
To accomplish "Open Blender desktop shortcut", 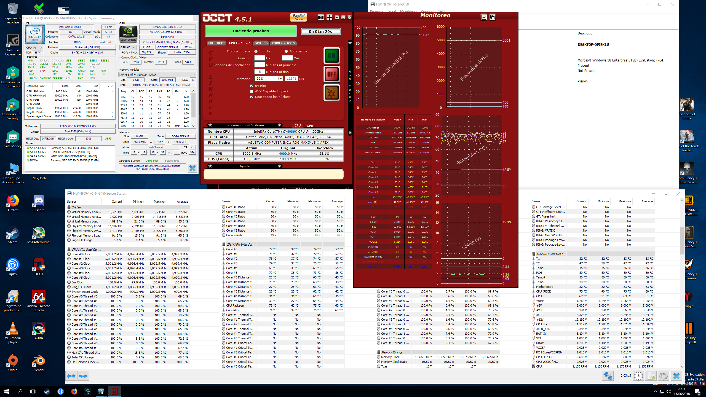I will point(39,363).
